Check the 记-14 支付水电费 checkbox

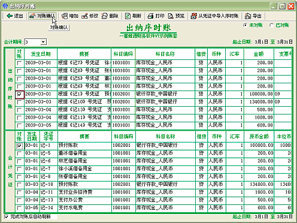point(19,208)
